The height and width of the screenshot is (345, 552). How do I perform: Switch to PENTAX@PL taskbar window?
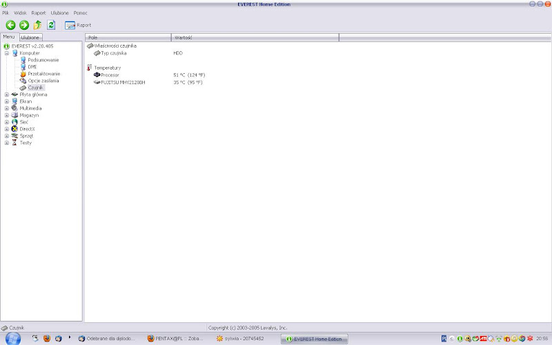pos(175,339)
